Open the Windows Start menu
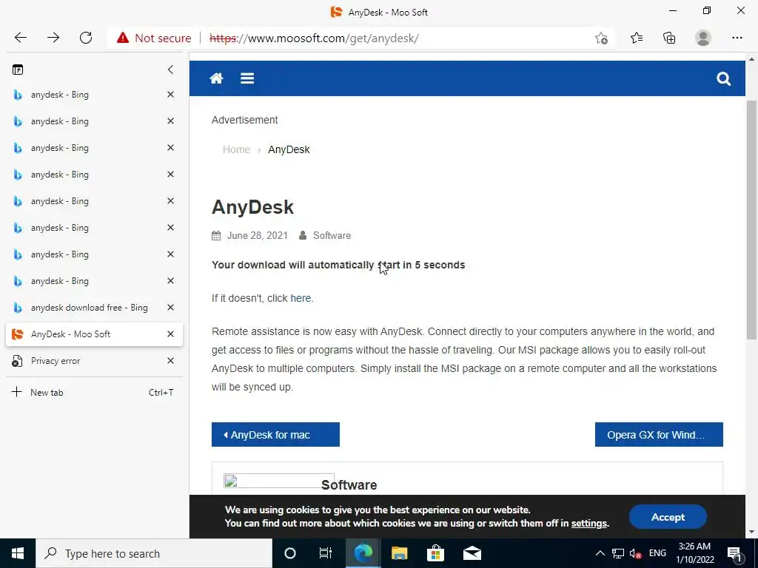The width and height of the screenshot is (758, 568). (18, 553)
